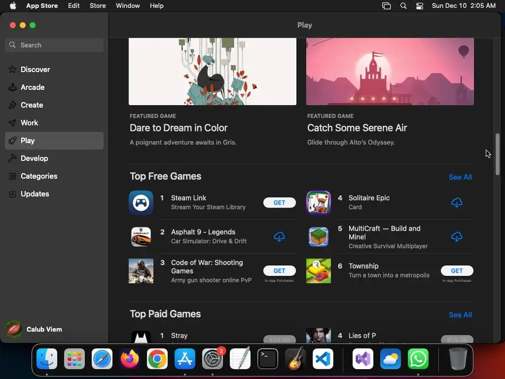Image resolution: width=505 pixels, height=379 pixels.
Task: Switch to the Play tab in sidebar
Action: point(54,141)
